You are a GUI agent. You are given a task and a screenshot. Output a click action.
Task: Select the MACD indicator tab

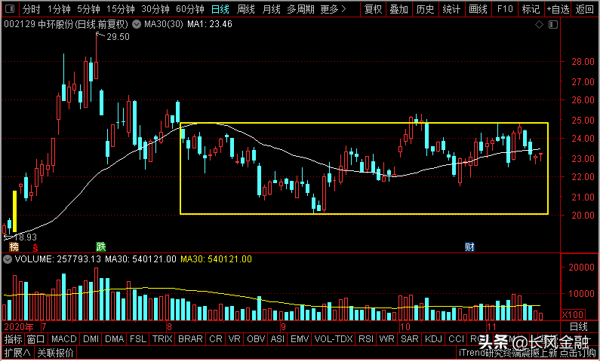click(64, 339)
